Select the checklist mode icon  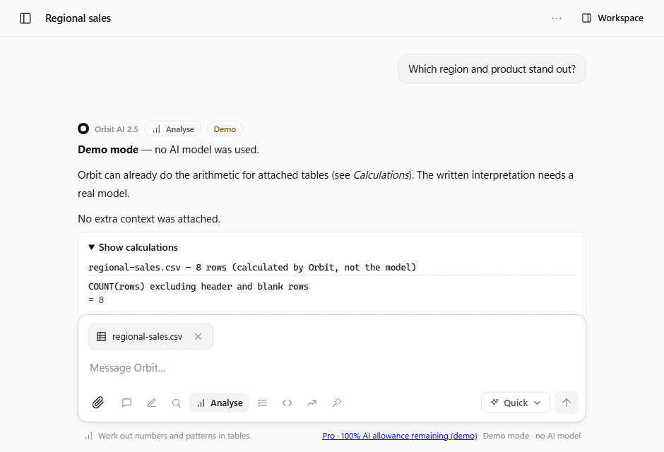[263, 403]
